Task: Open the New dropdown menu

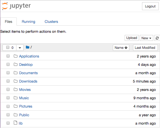Action: [146, 38]
